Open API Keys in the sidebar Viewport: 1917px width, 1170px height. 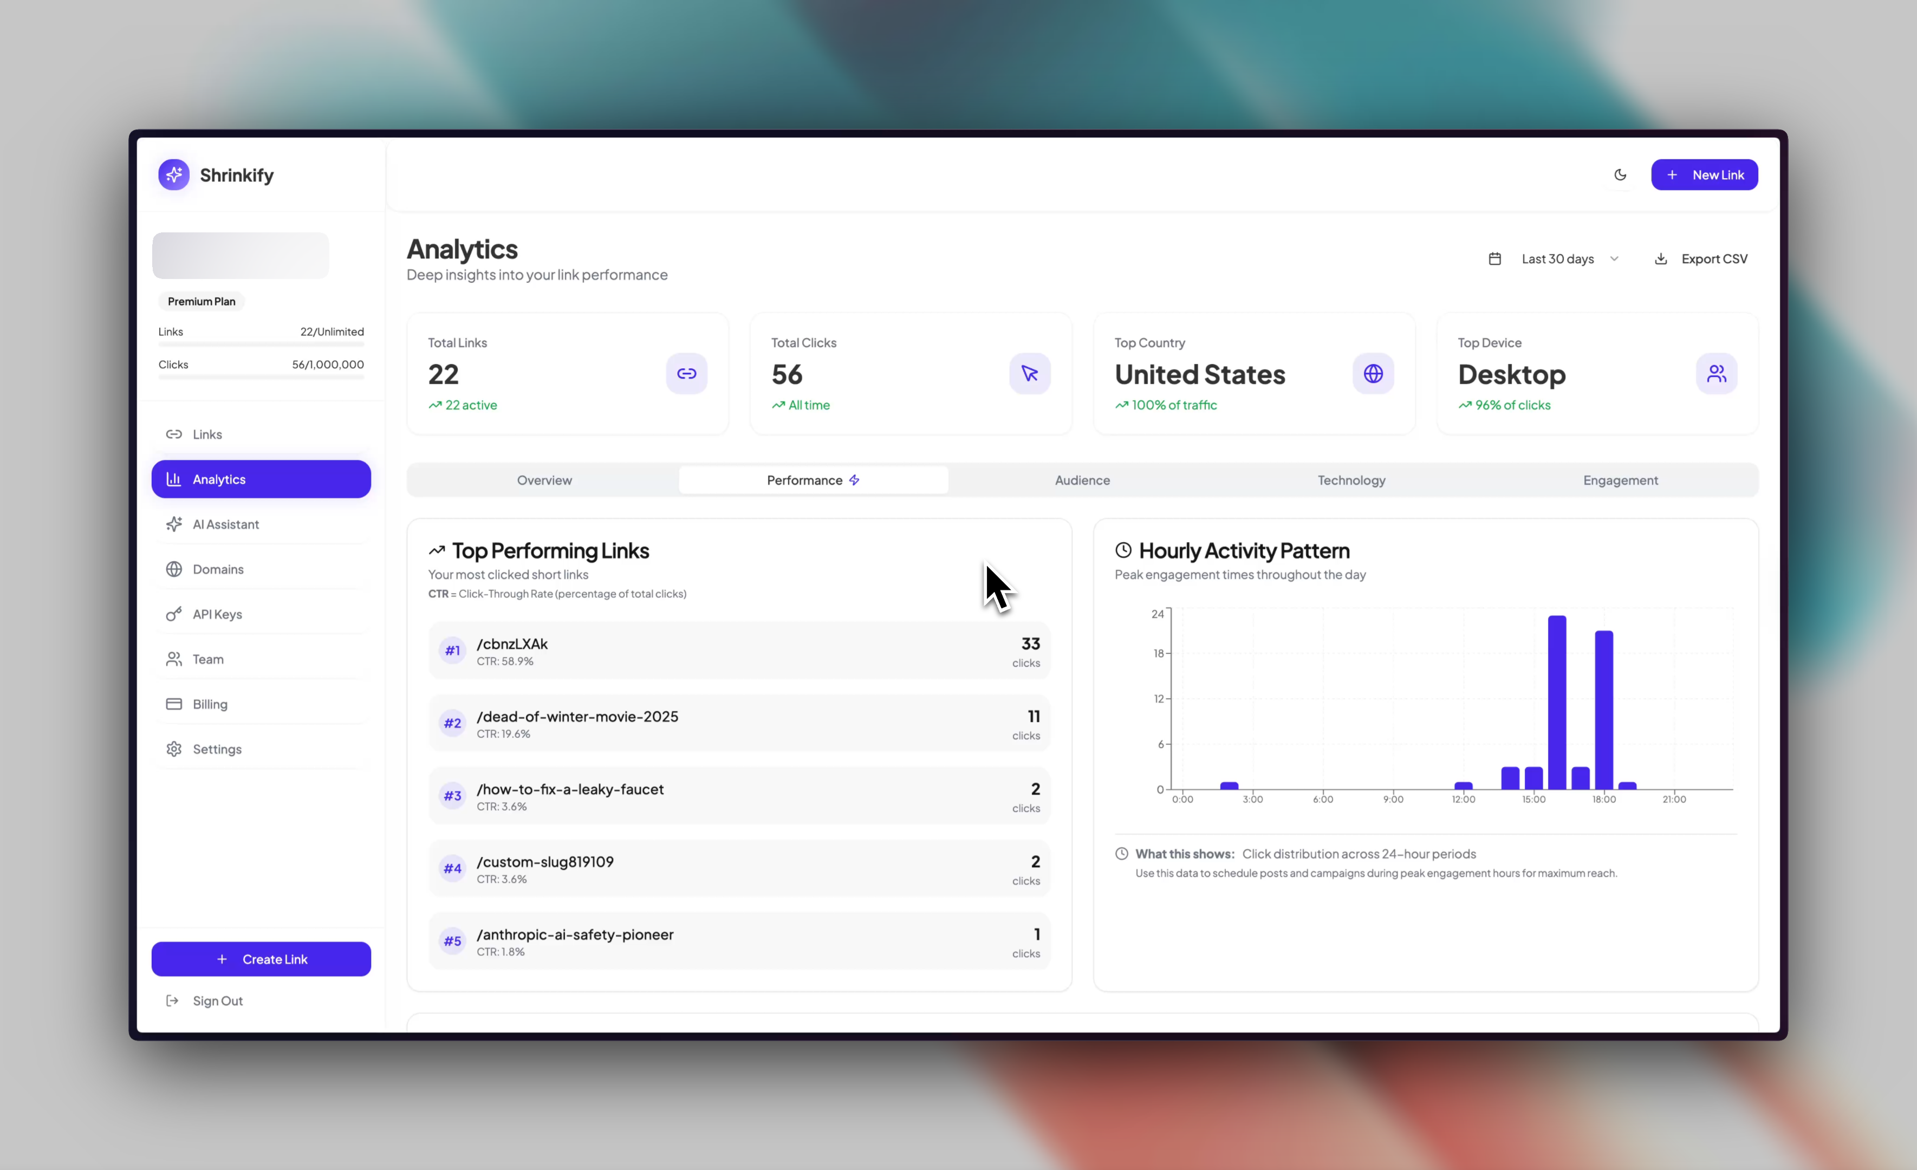217,615
